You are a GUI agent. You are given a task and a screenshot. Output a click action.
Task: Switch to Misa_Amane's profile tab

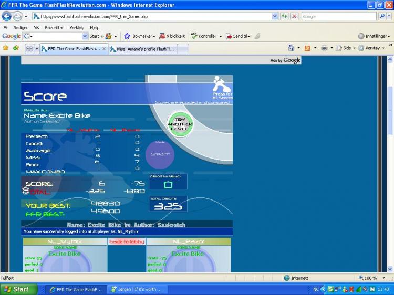142,49
